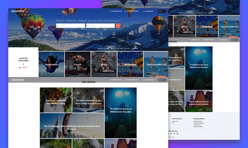Click the social icon left of Instagram in the back page footer
The height and width of the screenshot is (148, 248).
coord(171,134)
